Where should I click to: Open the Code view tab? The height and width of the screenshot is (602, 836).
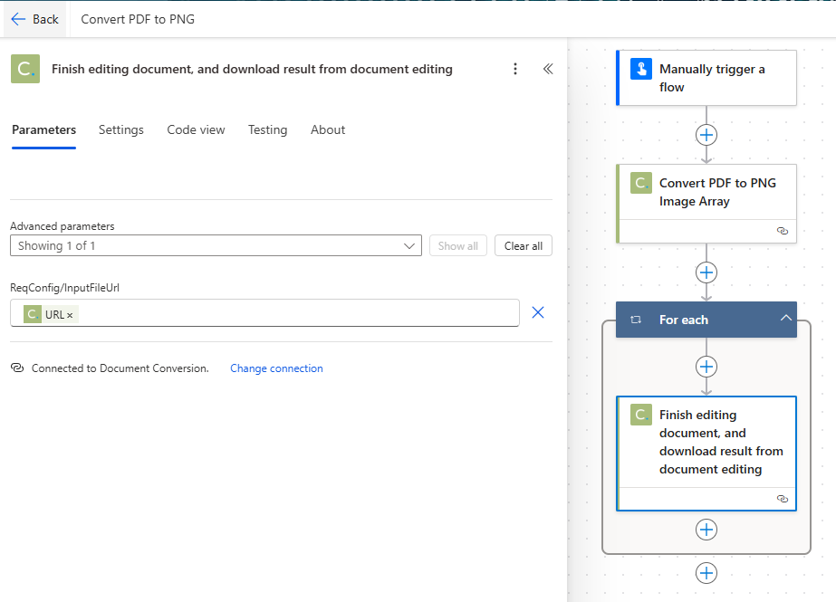196,129
